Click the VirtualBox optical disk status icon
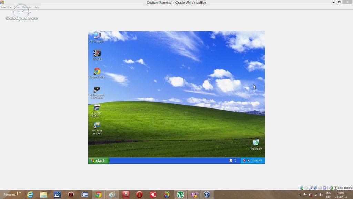This screenshot has height=199, width=353. pos(306,188)
